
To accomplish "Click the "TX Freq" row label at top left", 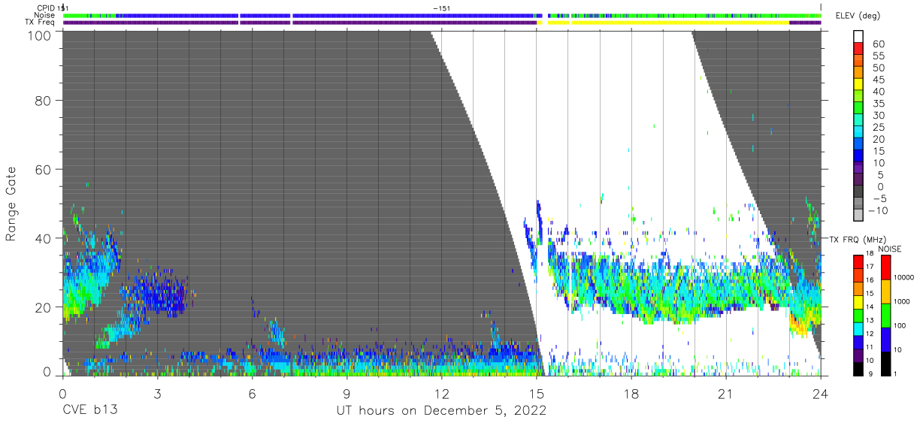I will pos(41,23).
